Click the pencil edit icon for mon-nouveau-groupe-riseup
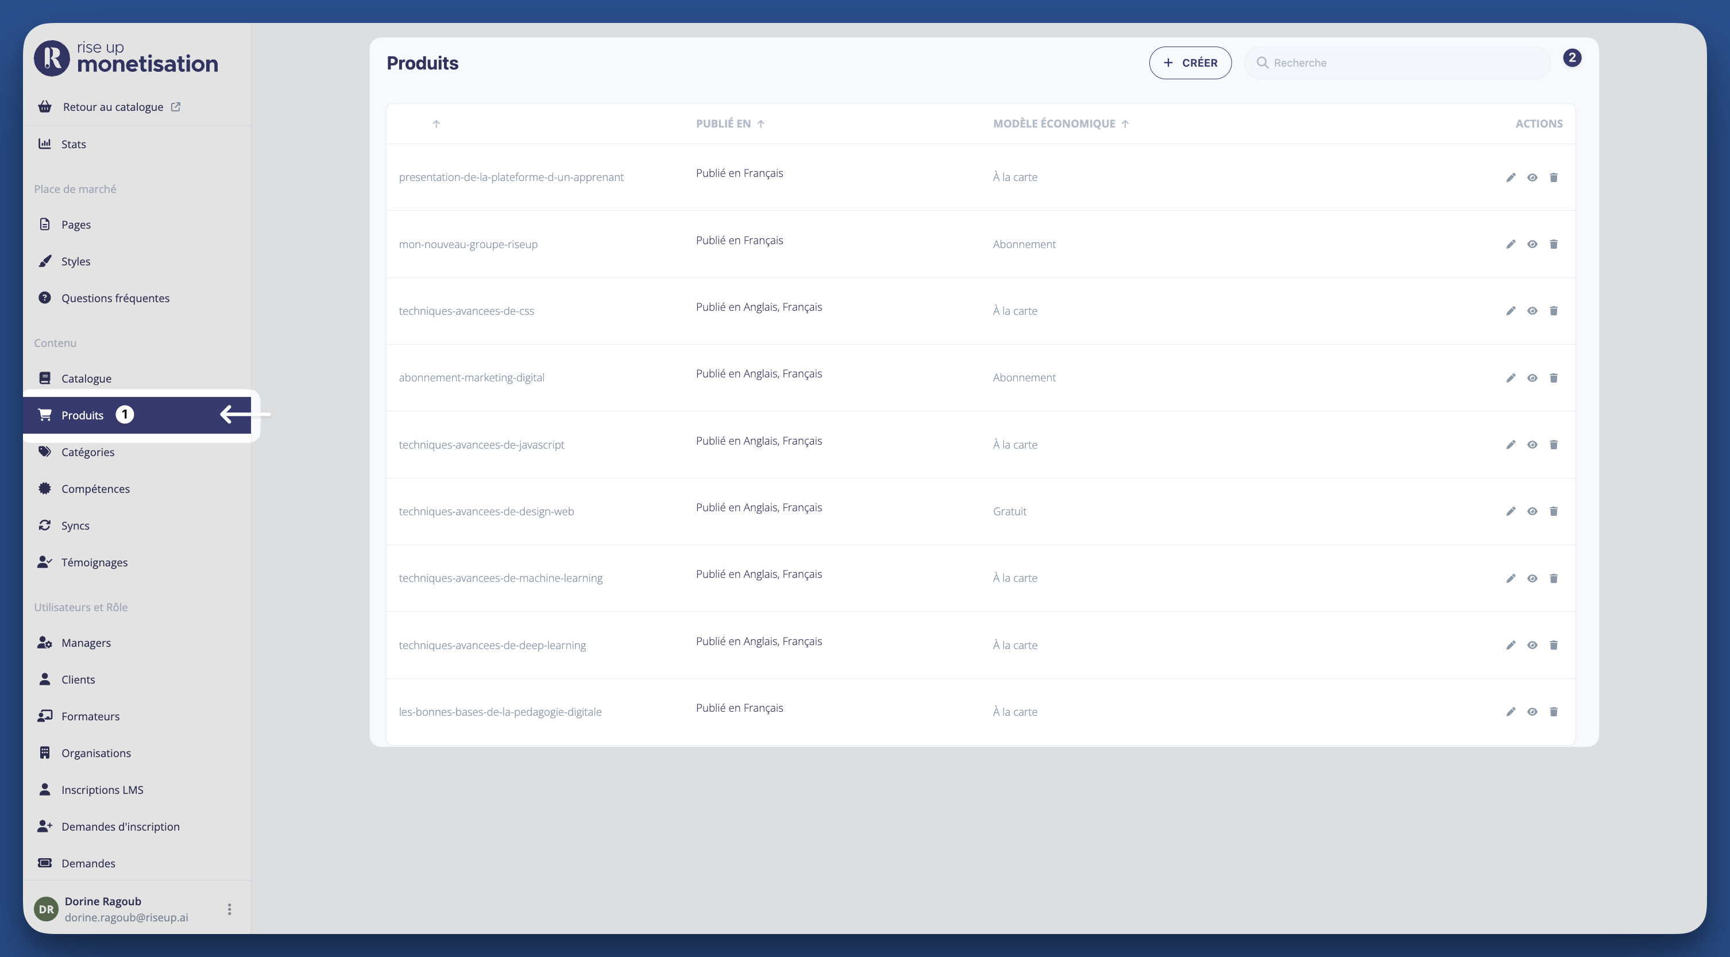1730x957 pixels. tap(1511, 245)
